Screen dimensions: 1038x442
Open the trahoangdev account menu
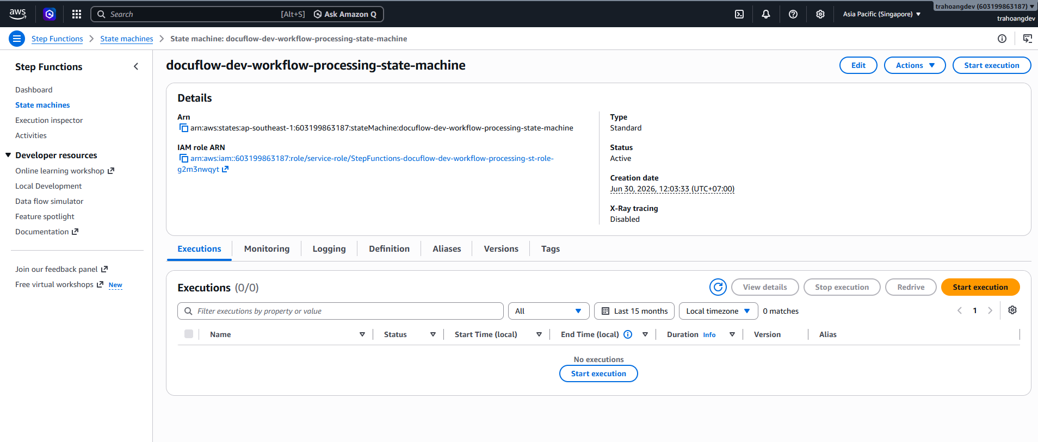[985, 7]
